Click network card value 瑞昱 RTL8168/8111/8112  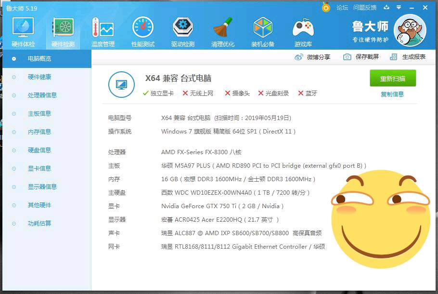[x=243, y=247]
